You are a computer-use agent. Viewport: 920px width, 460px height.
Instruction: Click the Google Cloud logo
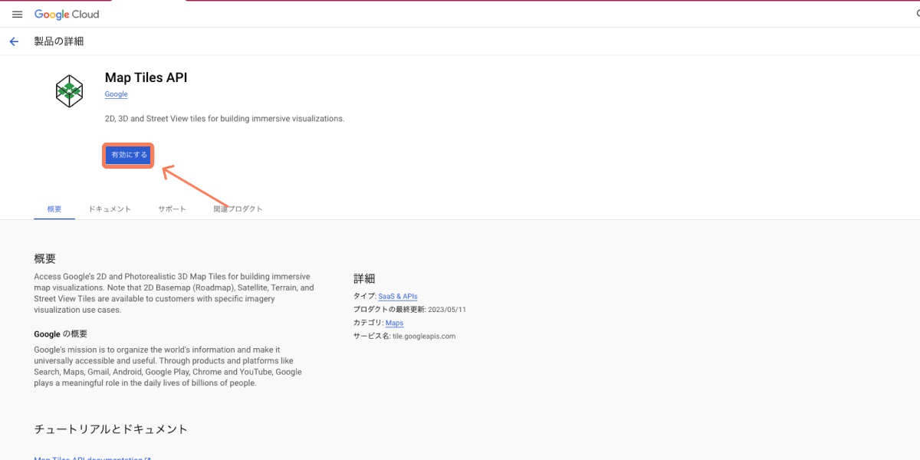(x=67, y=15)
